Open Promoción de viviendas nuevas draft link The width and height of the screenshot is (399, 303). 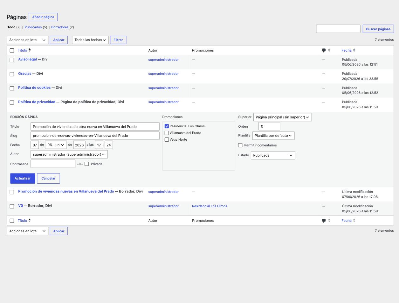[66, 191]
